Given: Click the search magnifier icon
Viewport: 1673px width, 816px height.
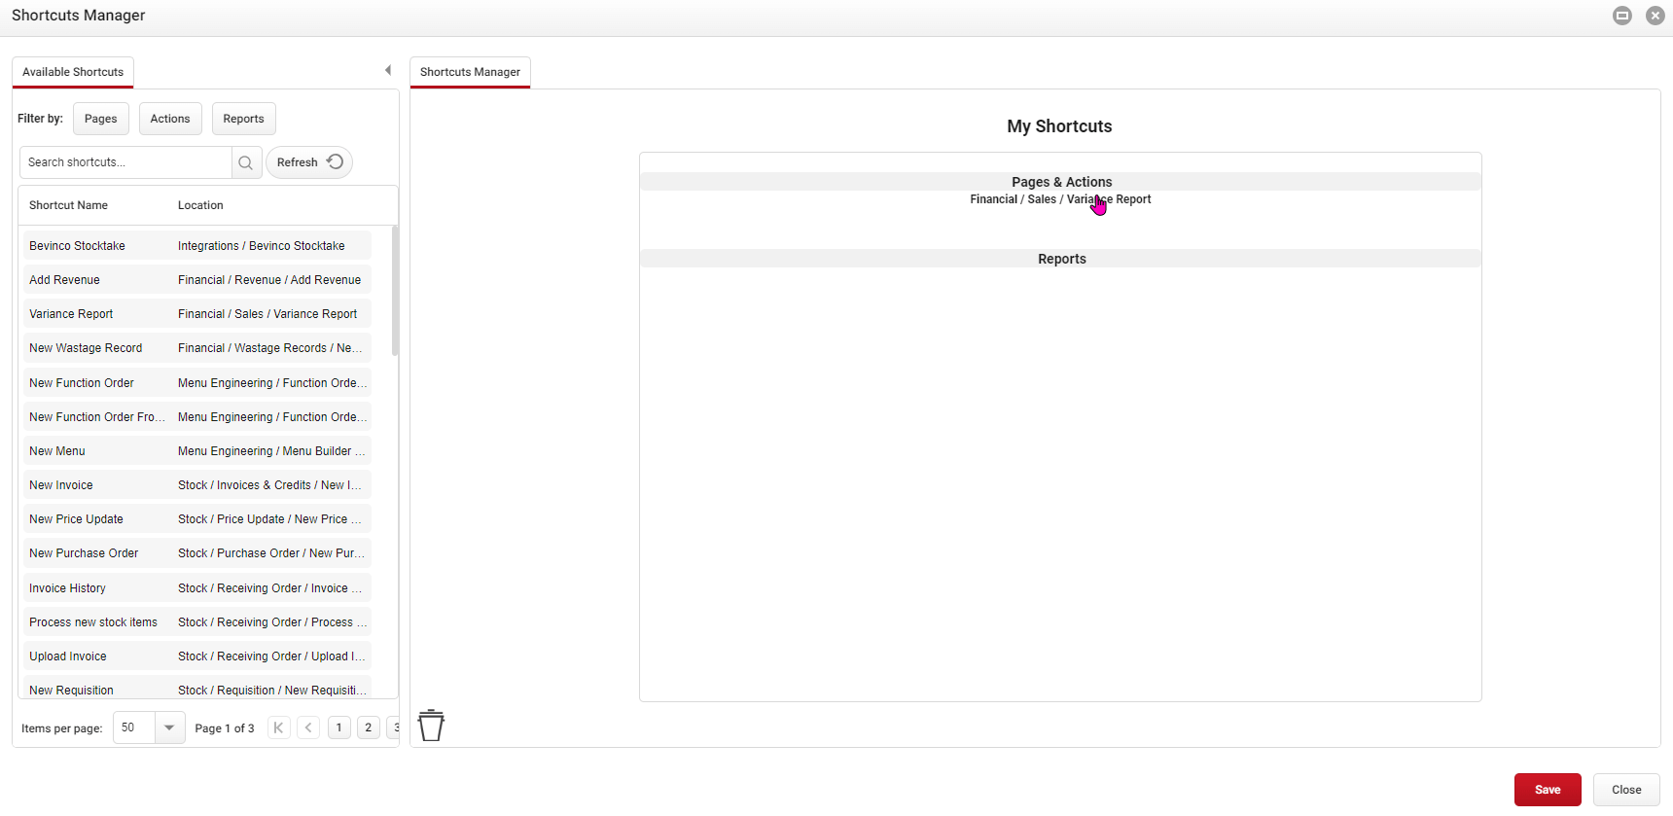Looking at the screenshot, I should pyautogui.click(x=246, y=162).
